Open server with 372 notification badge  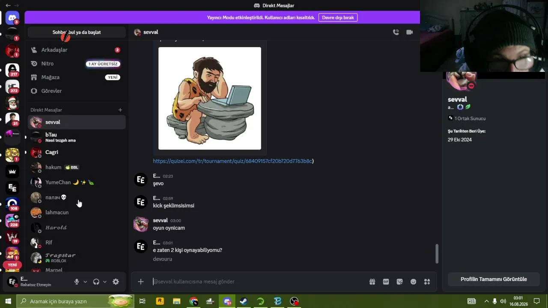coord(12,86)
